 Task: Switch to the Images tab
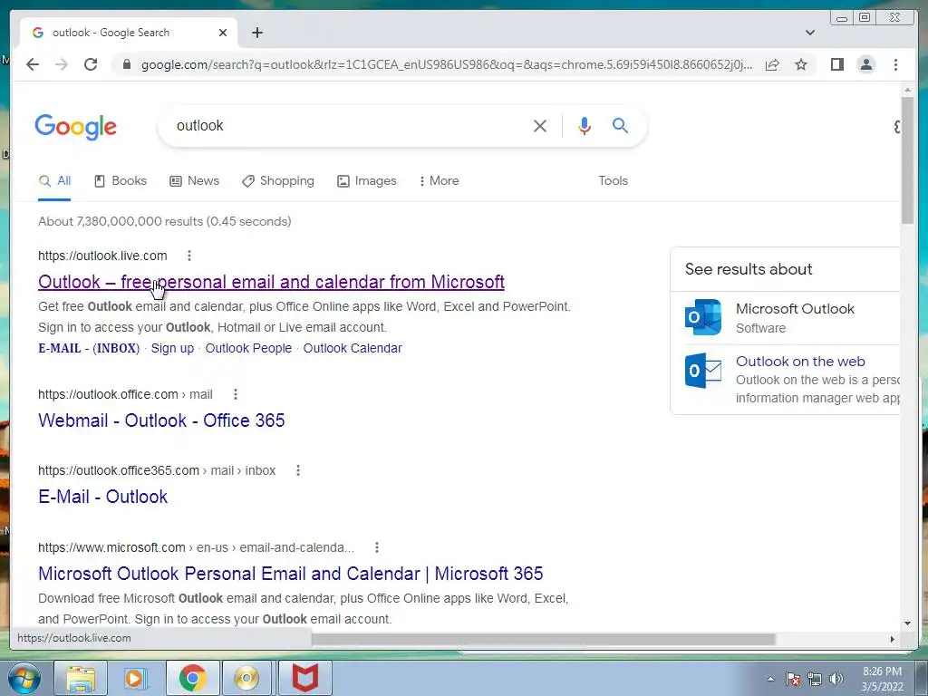366,181
